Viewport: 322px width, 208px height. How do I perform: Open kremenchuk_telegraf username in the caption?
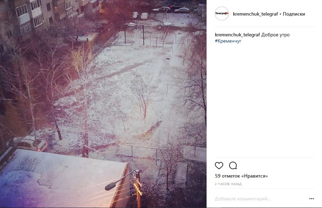237,35
